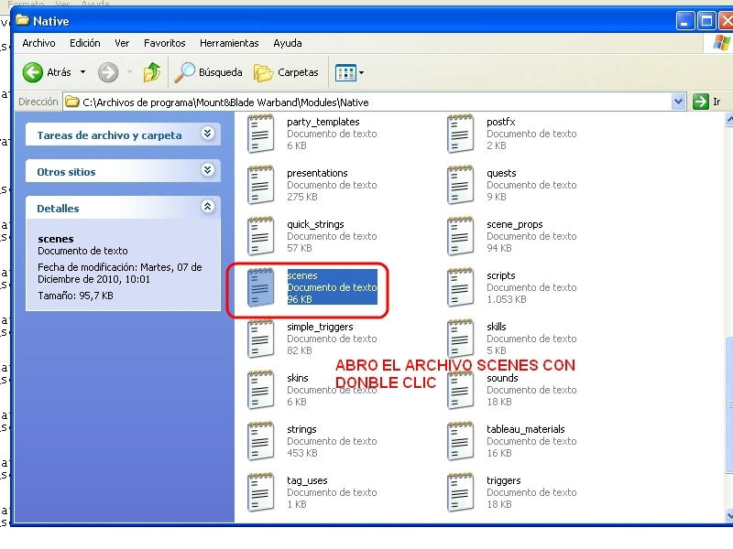Viewport: 733px width, 549px height.
Task: Open the Favoritos menu
Action: coord(164,43)
